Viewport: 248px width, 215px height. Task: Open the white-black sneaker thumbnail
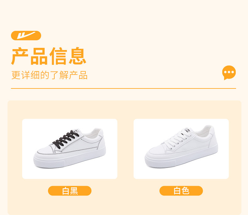pyautogui.click(x=70, y=149)
